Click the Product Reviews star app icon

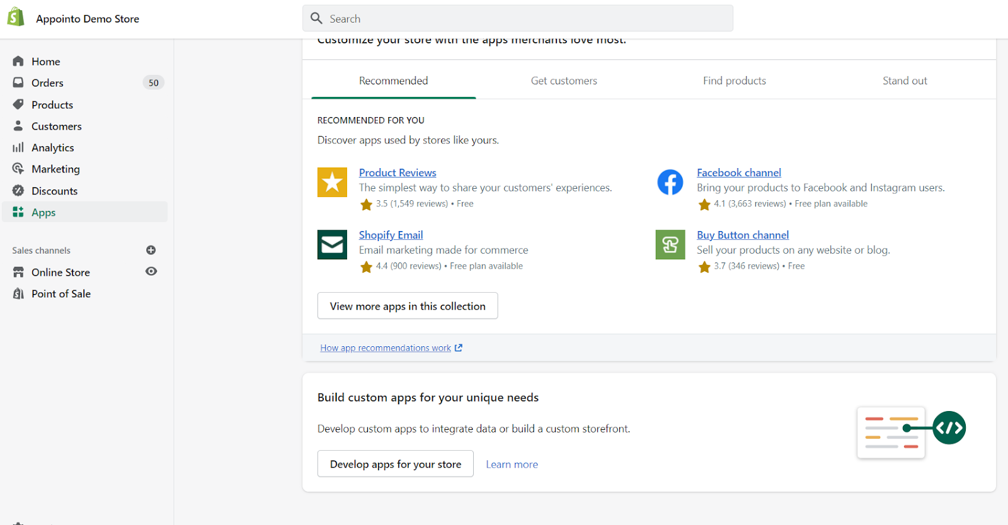[x=332, y=183]
